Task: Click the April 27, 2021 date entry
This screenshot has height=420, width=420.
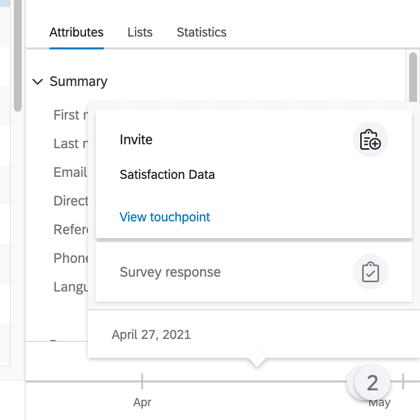Action: point(151,335)
